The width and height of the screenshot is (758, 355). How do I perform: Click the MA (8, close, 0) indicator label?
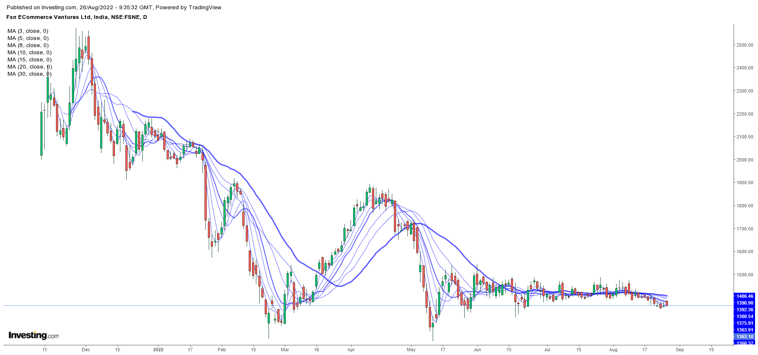coord(28,45)
